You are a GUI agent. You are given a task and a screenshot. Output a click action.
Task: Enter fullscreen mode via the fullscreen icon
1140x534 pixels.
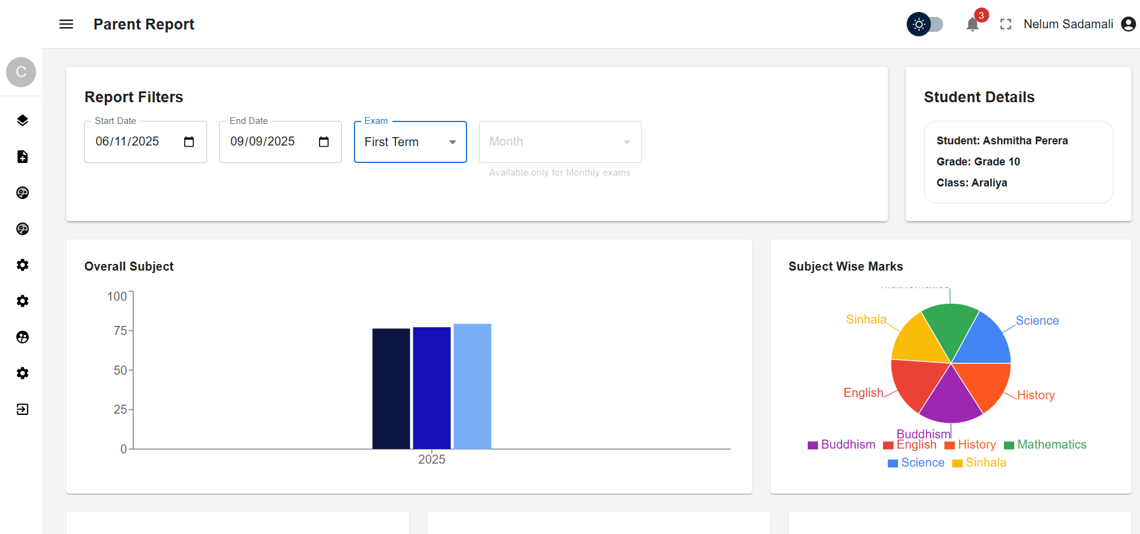(x=1005, y=24)
